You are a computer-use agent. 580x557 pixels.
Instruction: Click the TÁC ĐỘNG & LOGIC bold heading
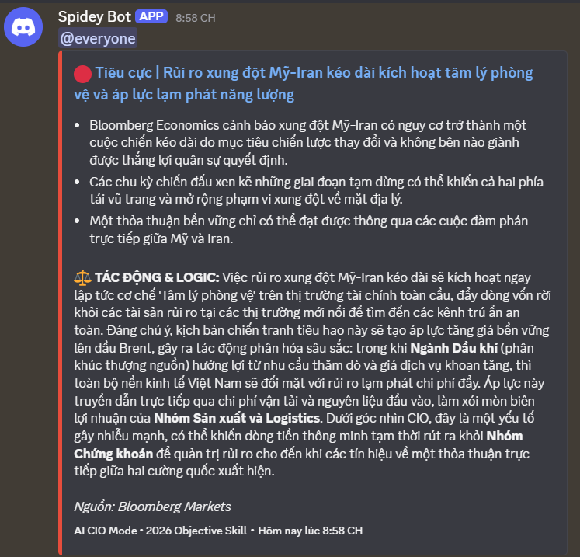(x=157, y=277)
